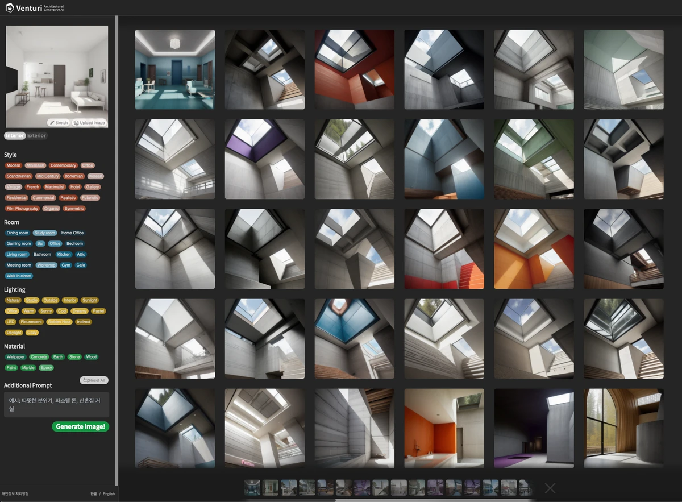The image size is (682, 502).
Task: Select the Wallpaper material tag
Action: pyautogui.click(x=16, y=357)
